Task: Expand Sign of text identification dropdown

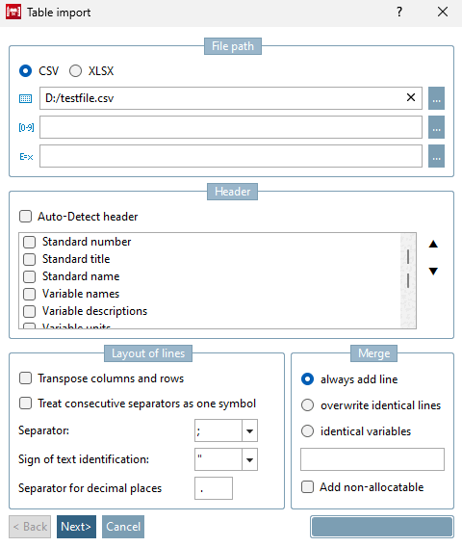Action: [249, 459]
